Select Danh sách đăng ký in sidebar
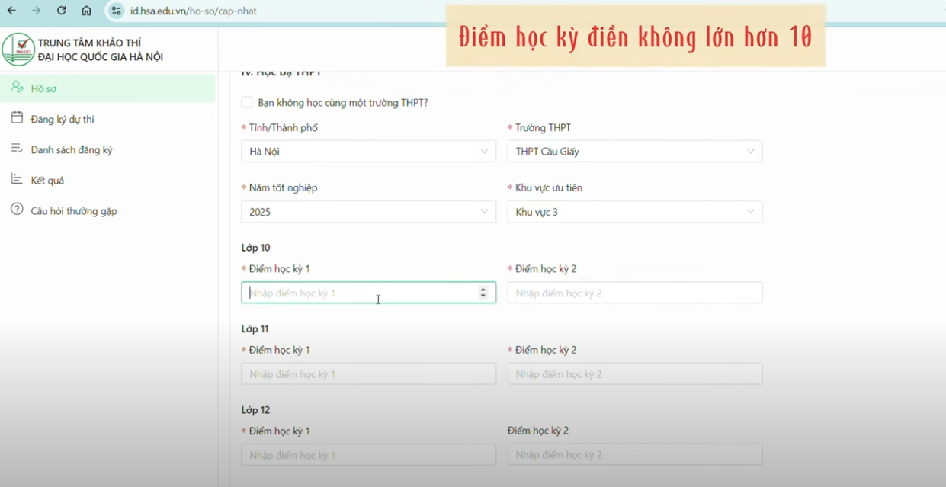The width and height of the screenshot is (946, 487). point(72,149)
